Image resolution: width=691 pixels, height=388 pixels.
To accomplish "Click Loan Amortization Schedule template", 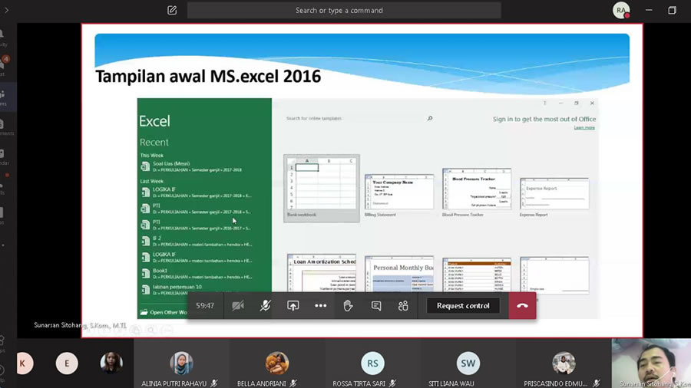I will [x=322, y=273].
